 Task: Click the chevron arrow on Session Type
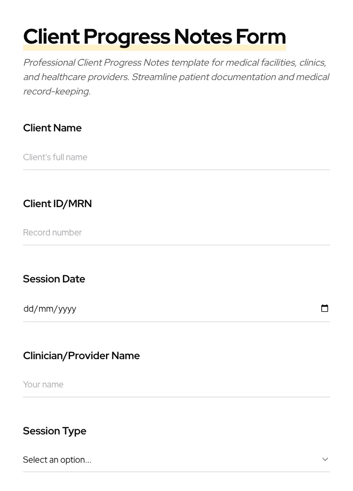(x=325, y=459)
